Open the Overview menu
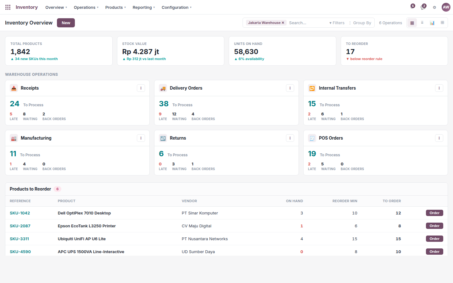 click(56, 7)
